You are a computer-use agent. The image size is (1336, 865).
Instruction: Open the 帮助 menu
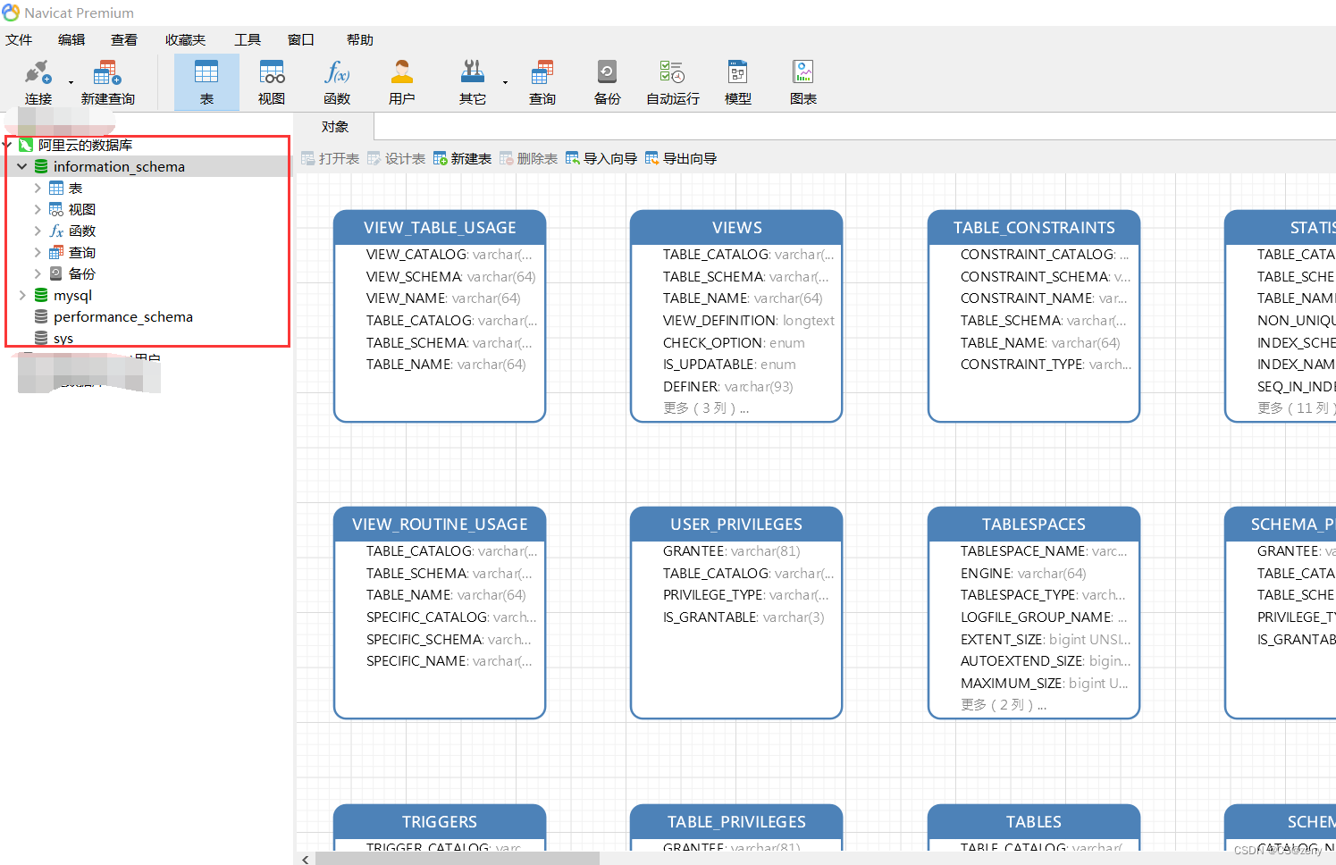[x=360, y=39]
